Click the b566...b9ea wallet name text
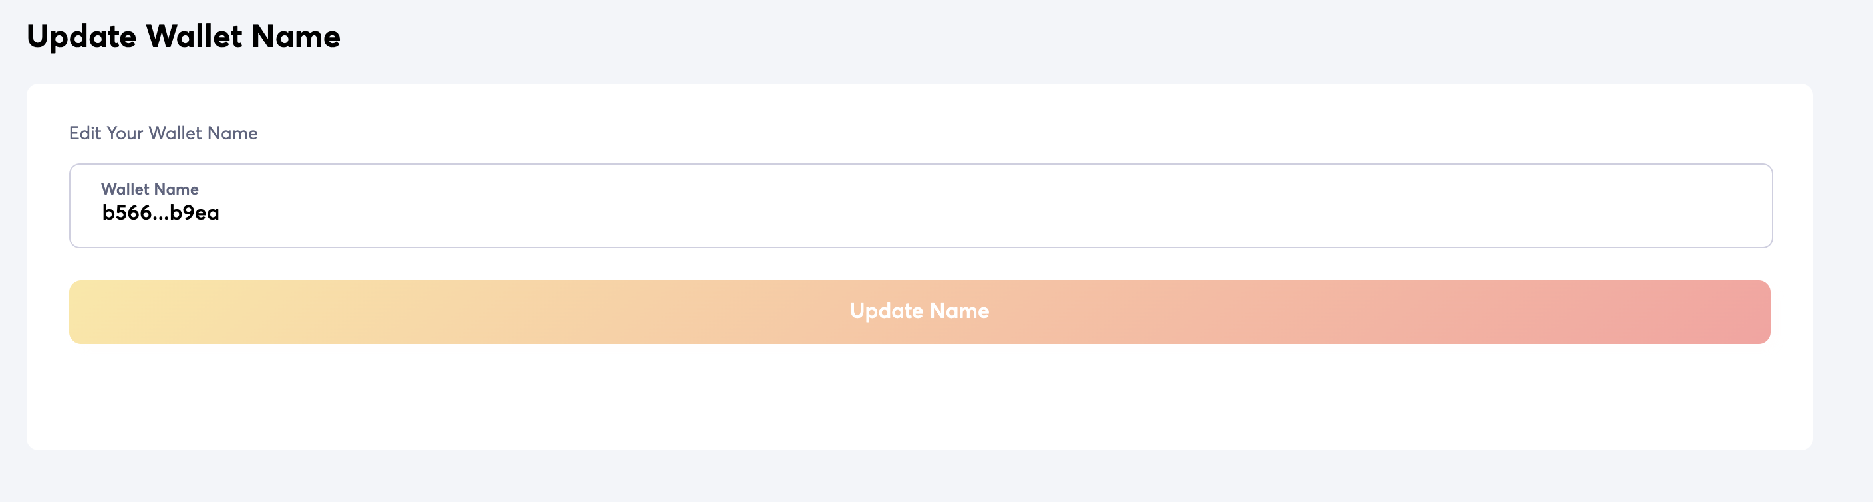This screenshot has height=502, width=1873. tap(161, 213)
